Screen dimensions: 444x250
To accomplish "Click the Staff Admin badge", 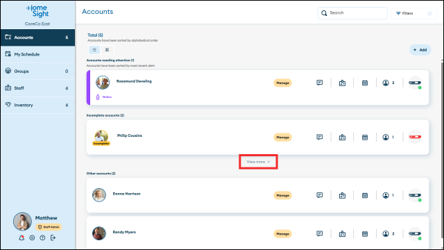I will (49, 227).
